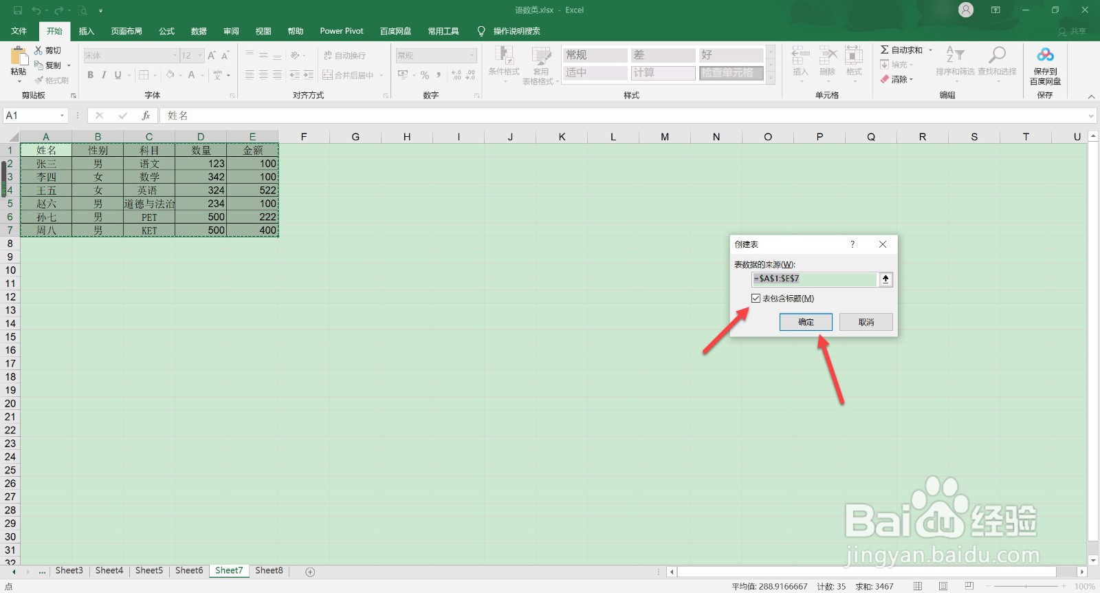Switch to the Formulas tab

point(167,31)
